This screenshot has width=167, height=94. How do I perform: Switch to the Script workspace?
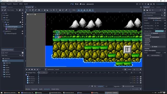pyautogui.click(x=82, y=4)
